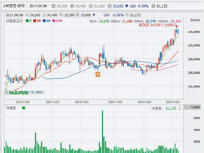This screenshot has height=153, width=204.
Task: Click the red max value arrow marker
Action: (176, 26)
